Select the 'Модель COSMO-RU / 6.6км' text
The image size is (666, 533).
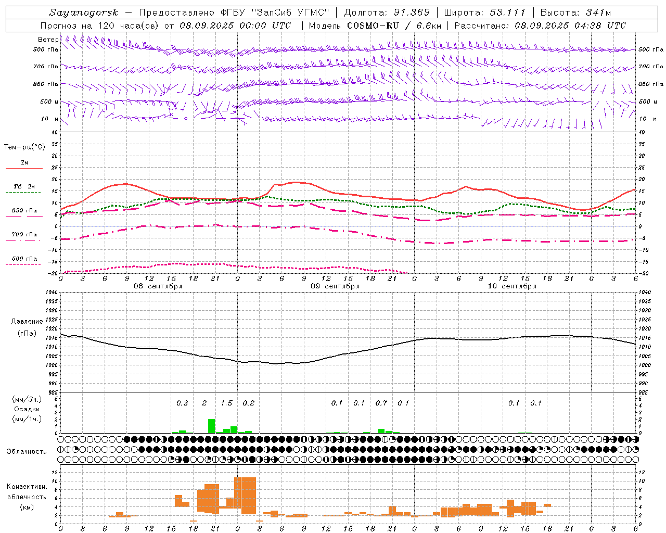click(x=375, y=26)
